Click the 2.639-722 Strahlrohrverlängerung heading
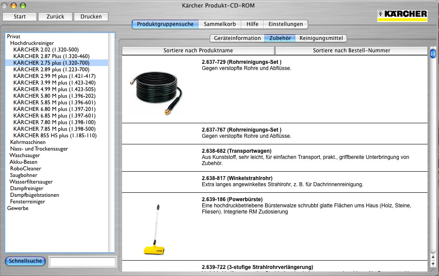439x276 pixels. coord(257,267)
